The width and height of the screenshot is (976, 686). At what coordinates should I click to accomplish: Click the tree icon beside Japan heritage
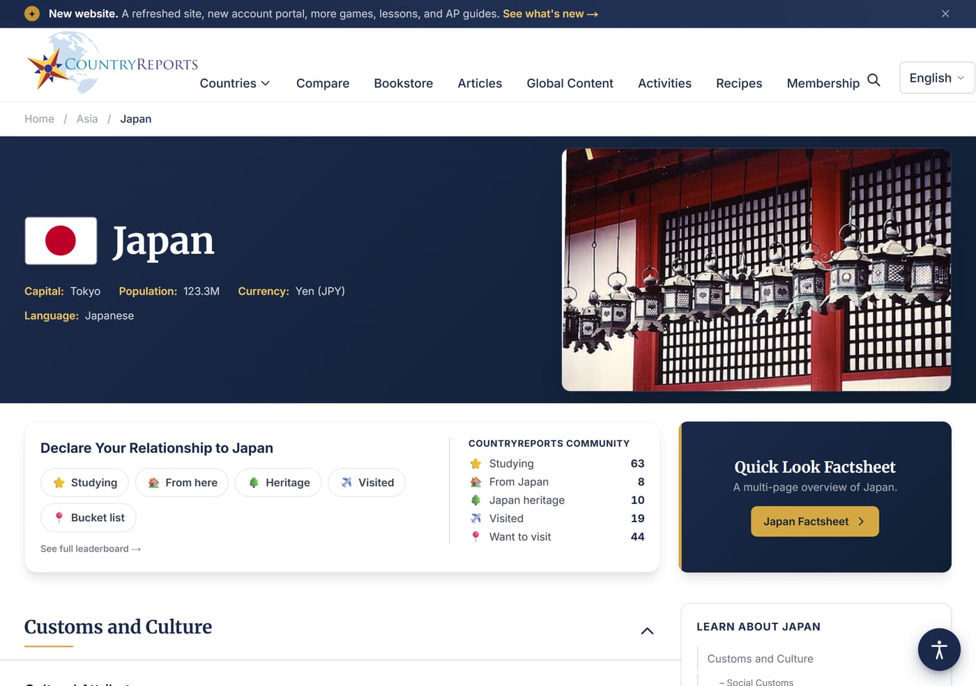(476, 500)
